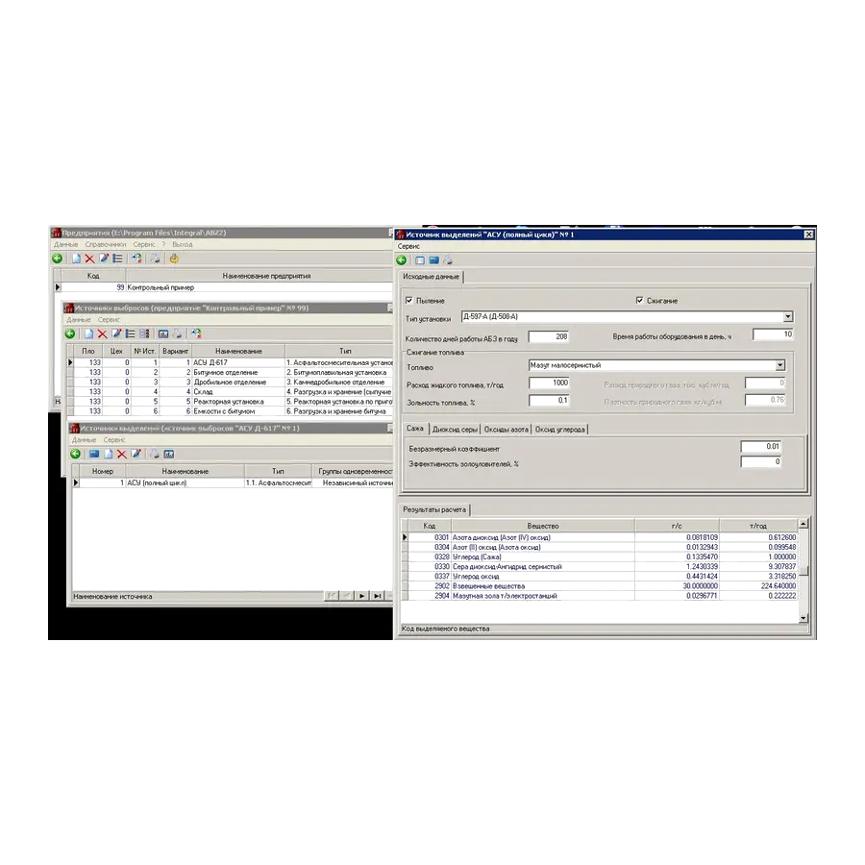Toggle the Сжигание checkbox
The image size is (865, 865).
coord(639,301)
